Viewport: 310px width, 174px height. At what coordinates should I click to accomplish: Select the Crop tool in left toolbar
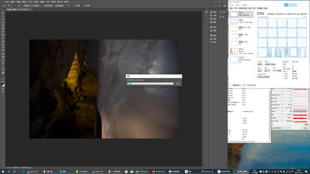click(3, 26)
